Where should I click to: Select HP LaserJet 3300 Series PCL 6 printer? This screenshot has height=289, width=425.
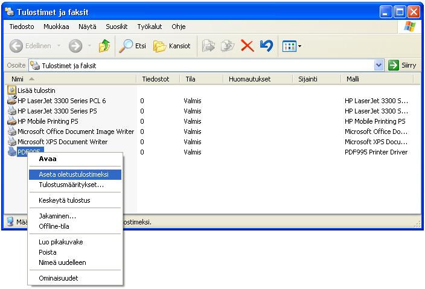pyautogui.click(x=61, y=101)
